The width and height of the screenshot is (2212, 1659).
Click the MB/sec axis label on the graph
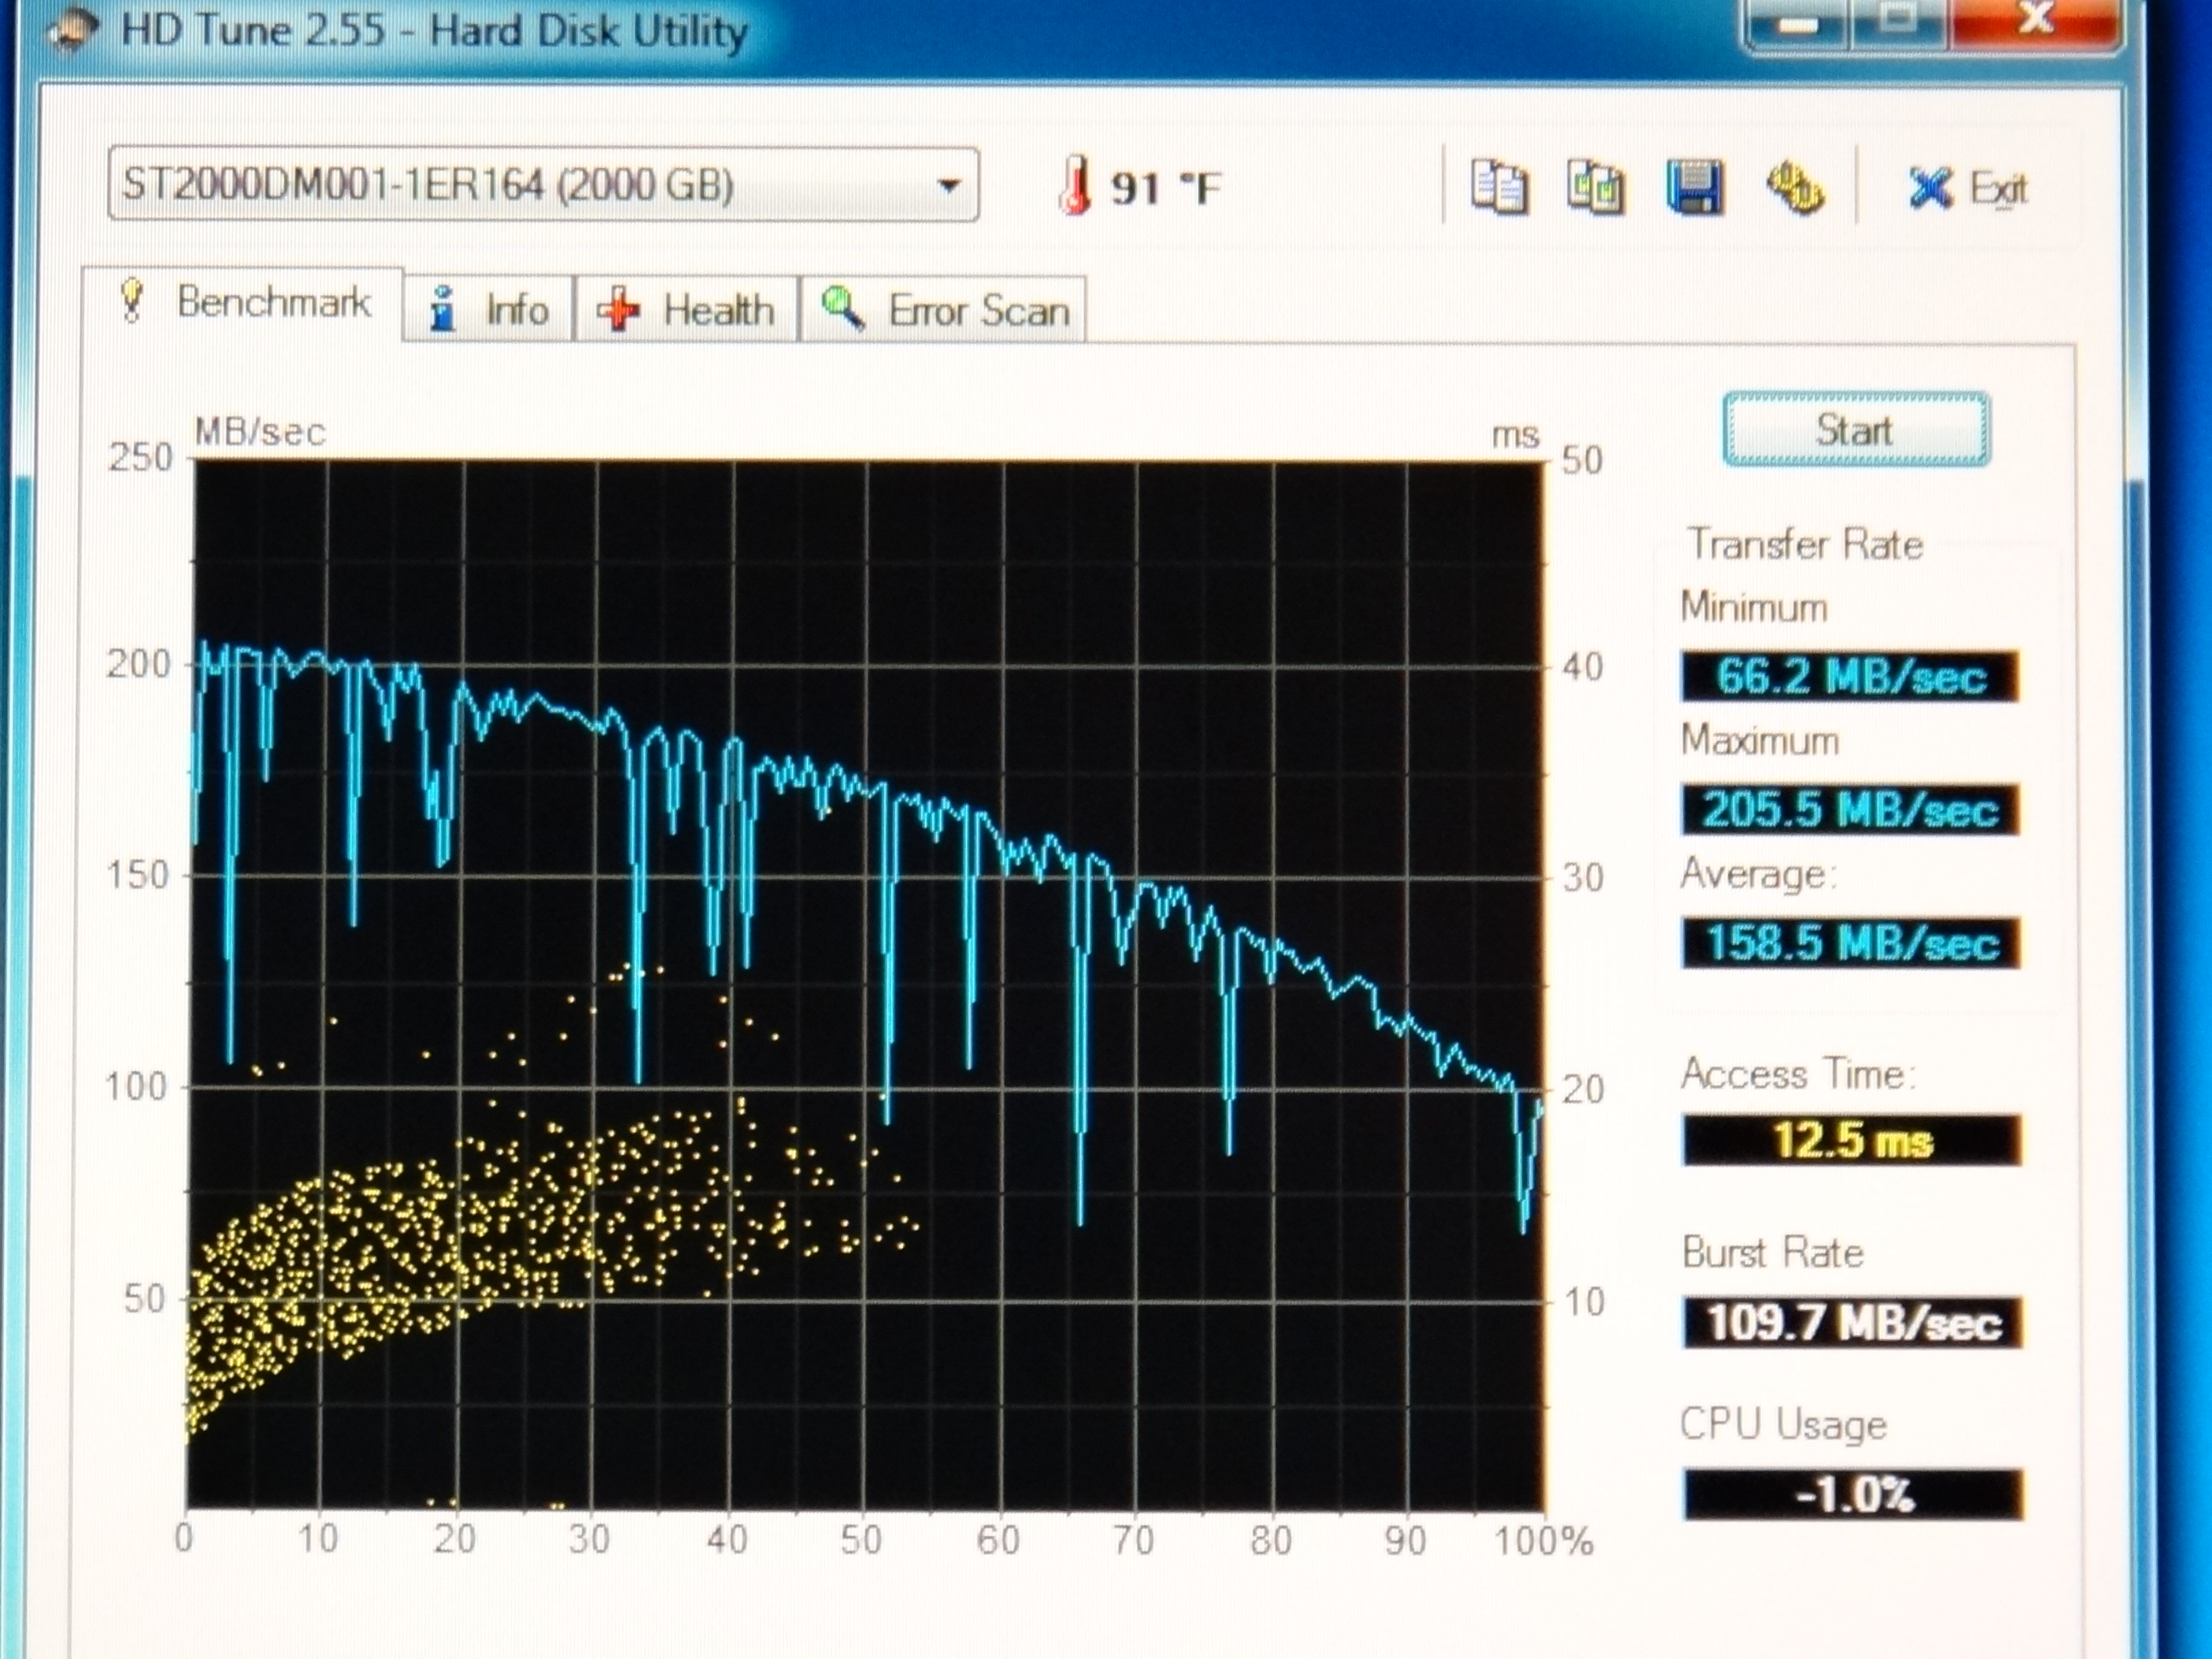coord(260,432)
